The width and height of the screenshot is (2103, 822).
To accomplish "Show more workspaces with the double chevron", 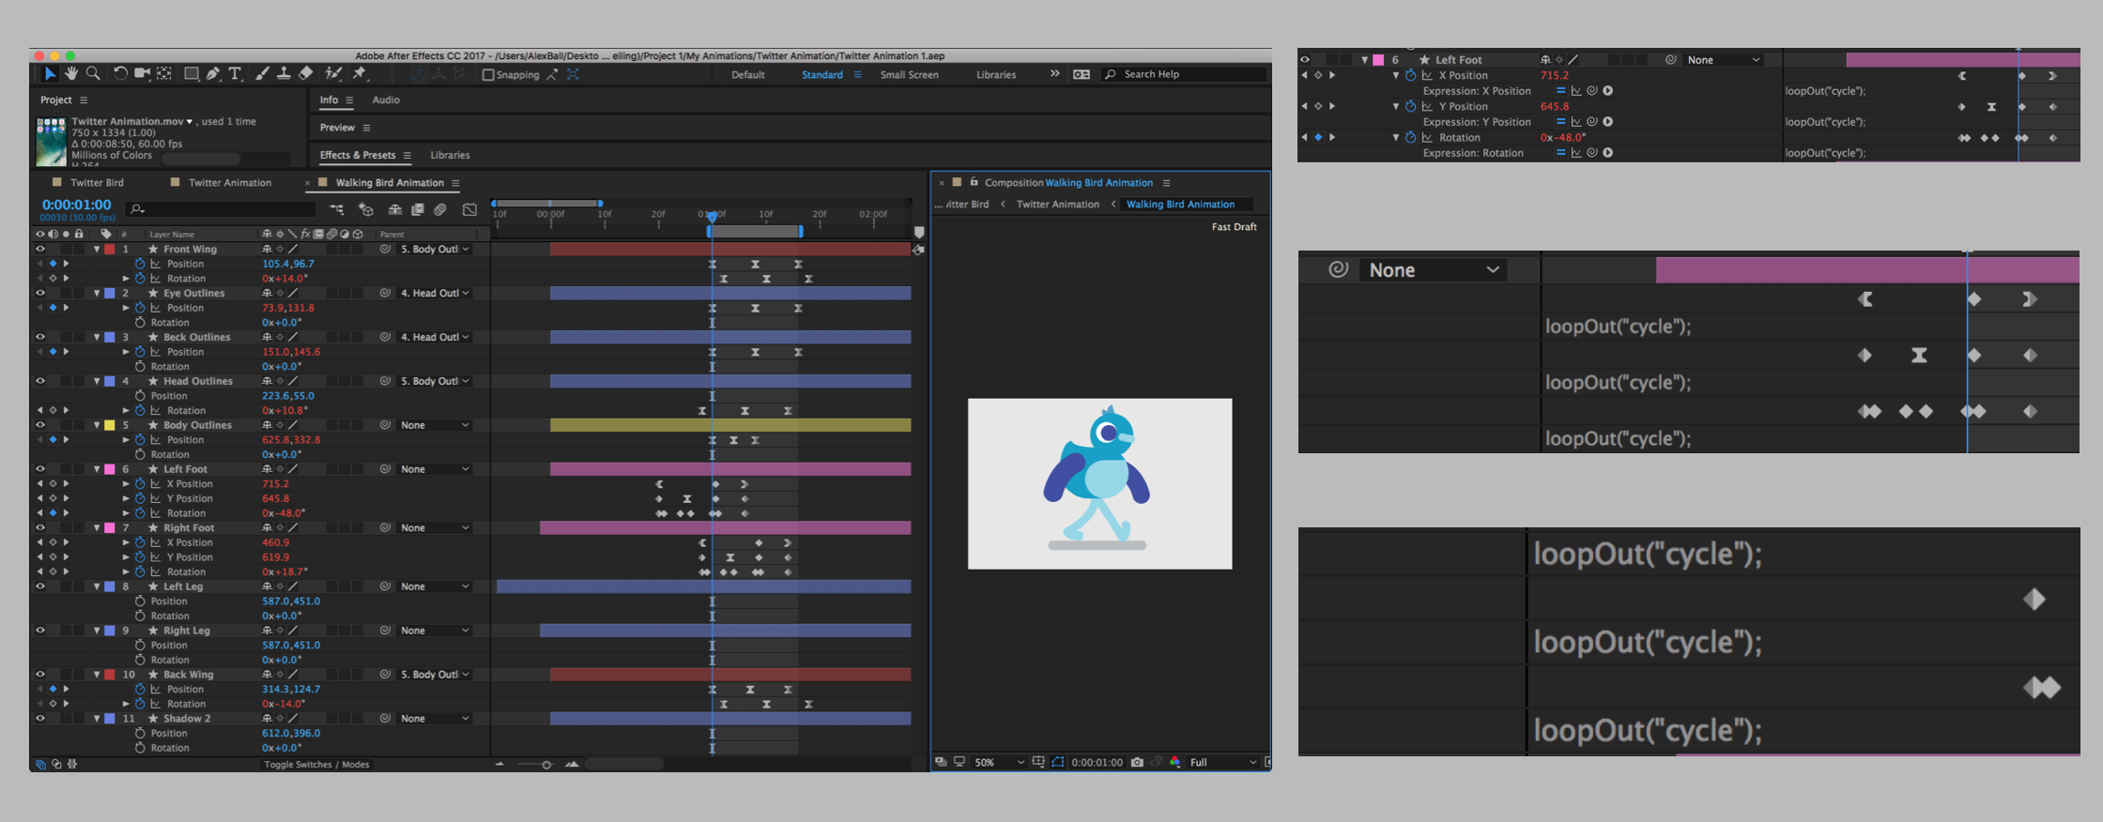I will [1054, 74].
